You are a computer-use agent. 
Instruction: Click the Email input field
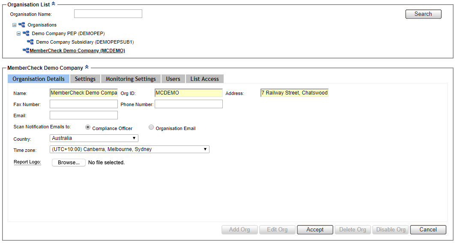click(84, 115)
